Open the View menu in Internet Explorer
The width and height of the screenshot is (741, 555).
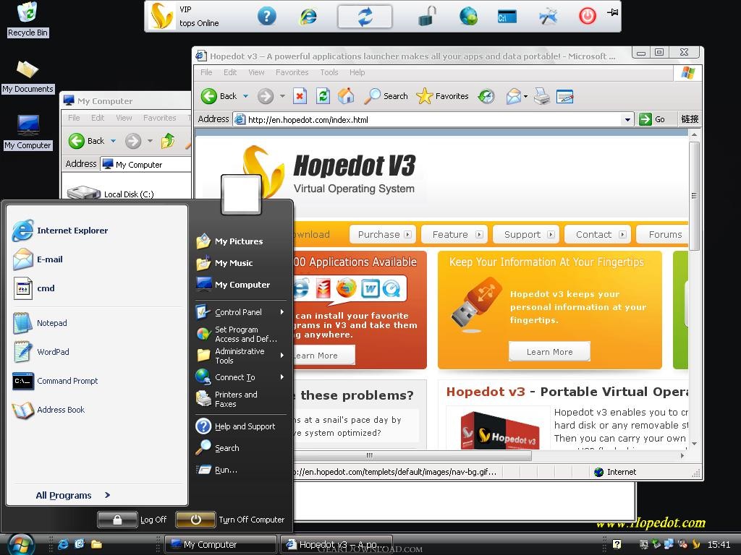256,72
